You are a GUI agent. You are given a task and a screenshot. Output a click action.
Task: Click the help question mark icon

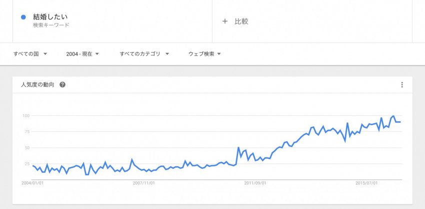[x=62, y=85]
